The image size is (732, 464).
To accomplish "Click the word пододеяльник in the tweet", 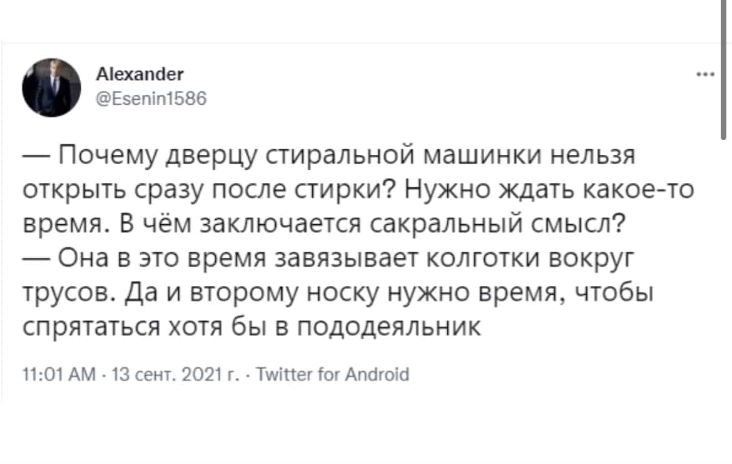I will coord(389,327).
